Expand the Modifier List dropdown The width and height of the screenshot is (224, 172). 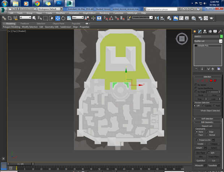point(220,41)
